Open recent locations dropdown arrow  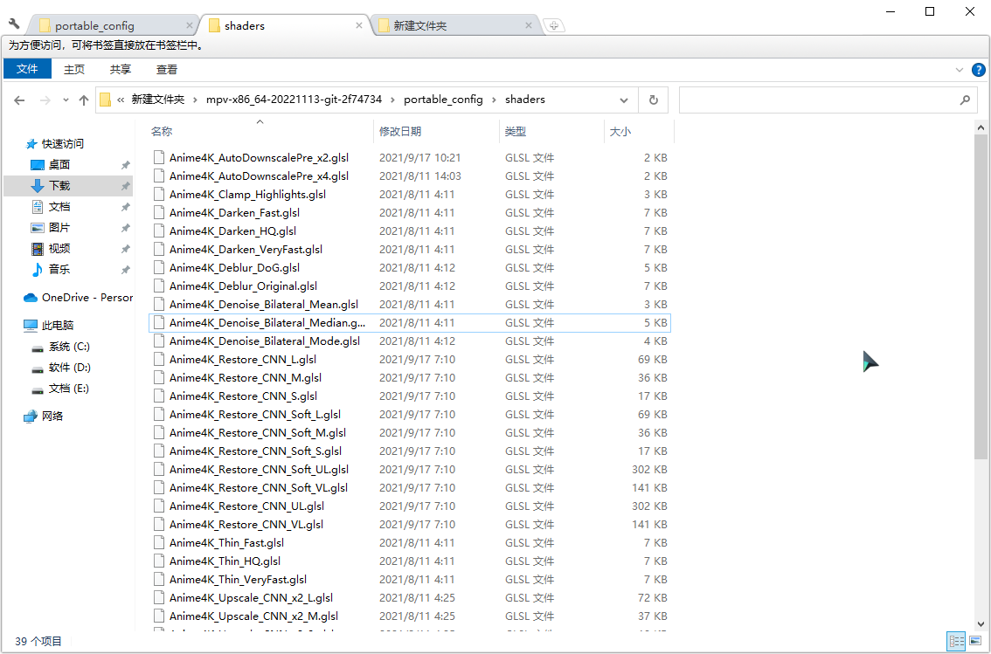pos(66,100)
